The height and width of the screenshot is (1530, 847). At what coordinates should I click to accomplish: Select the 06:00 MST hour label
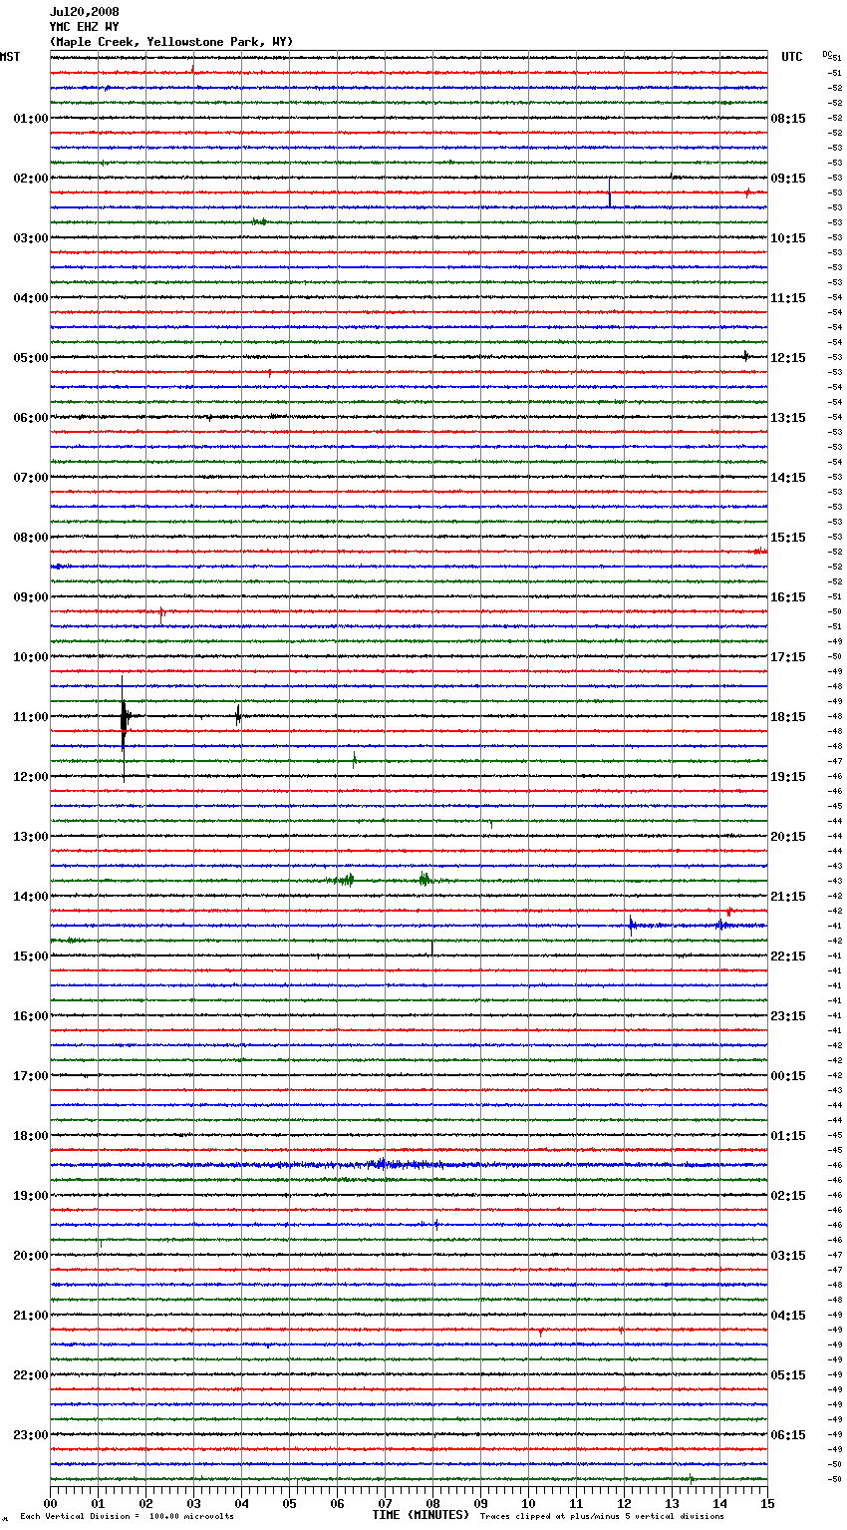click(x=30, y=418)
